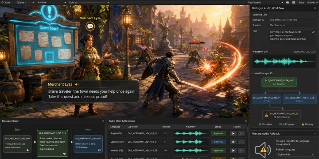Toggle the Stats button in the toolbar
319x159 pixels.
click(301, 3)
